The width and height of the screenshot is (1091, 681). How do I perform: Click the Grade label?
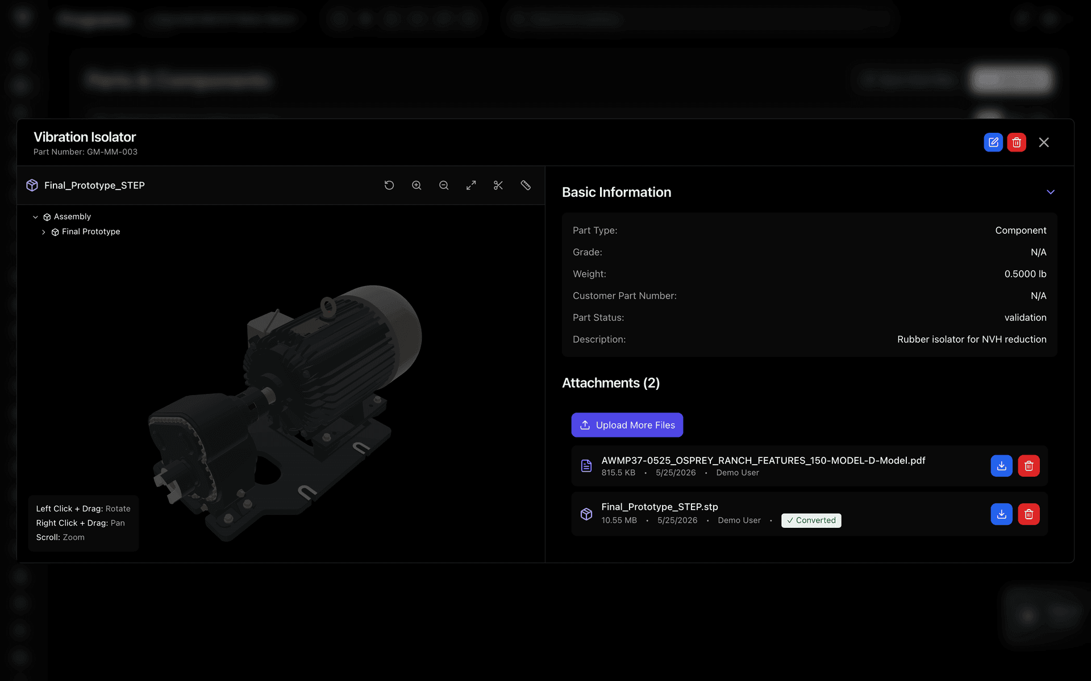point(587,252)
